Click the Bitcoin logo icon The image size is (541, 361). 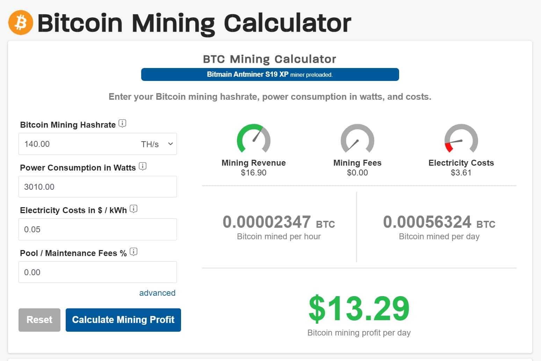coord(20,22)
